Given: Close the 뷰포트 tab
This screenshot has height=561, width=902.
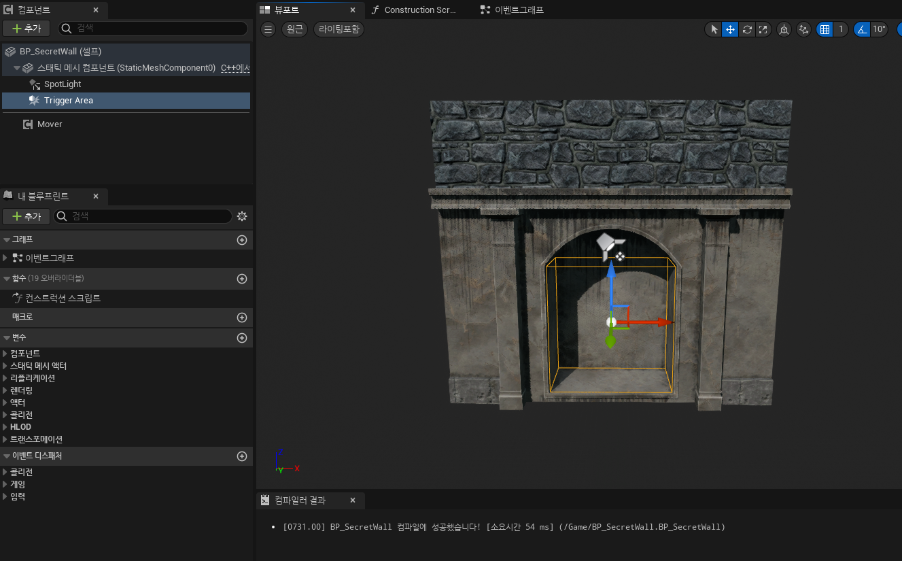Looking at the screenshot, I should click(352, 10).
